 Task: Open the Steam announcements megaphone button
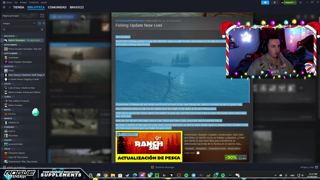click(x=265, y=2)
